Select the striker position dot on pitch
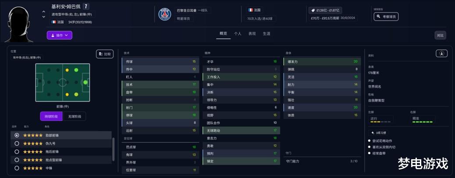Viewport: 455px width, 178px height. coord(85,82)
